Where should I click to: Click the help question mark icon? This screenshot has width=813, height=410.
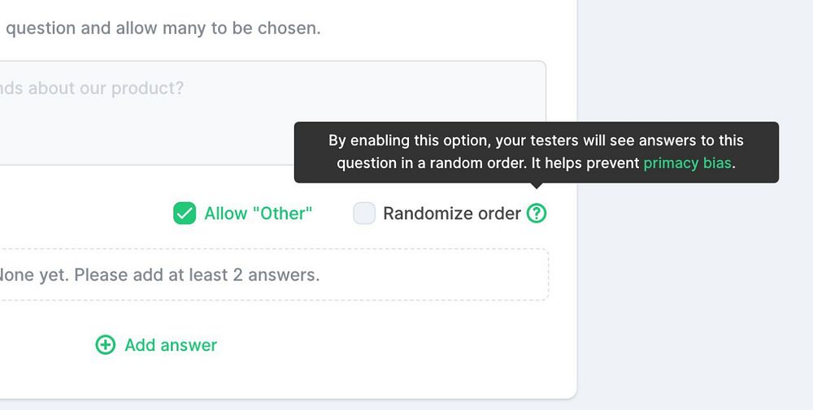537,214
